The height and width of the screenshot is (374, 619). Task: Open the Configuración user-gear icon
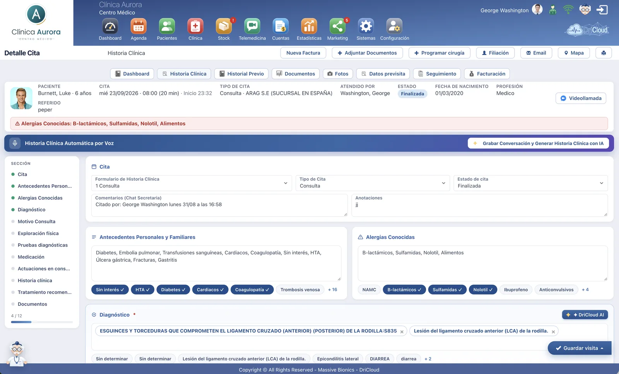tap(395, 26)
